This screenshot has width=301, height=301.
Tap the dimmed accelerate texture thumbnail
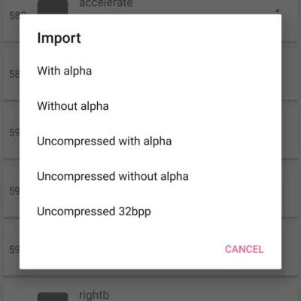(53, 7)
